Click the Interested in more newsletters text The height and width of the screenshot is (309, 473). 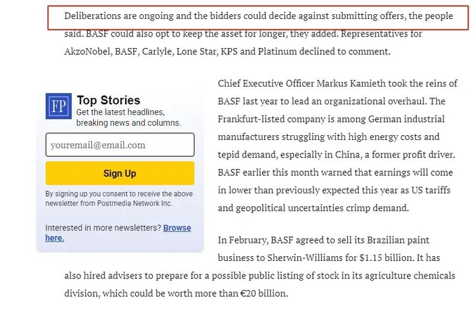pos(103,228)
